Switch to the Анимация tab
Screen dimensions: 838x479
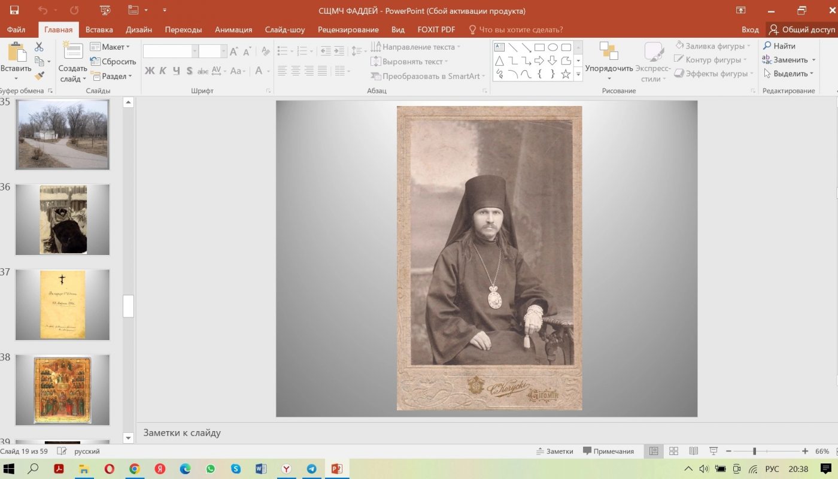click(233, 29)
